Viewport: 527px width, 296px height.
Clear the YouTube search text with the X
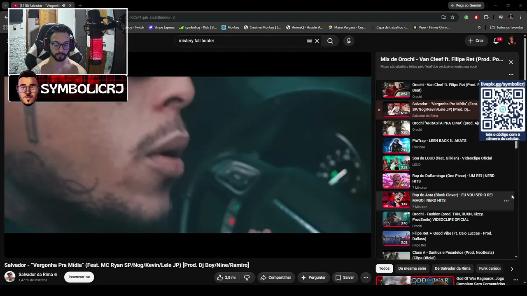(317, 41)
